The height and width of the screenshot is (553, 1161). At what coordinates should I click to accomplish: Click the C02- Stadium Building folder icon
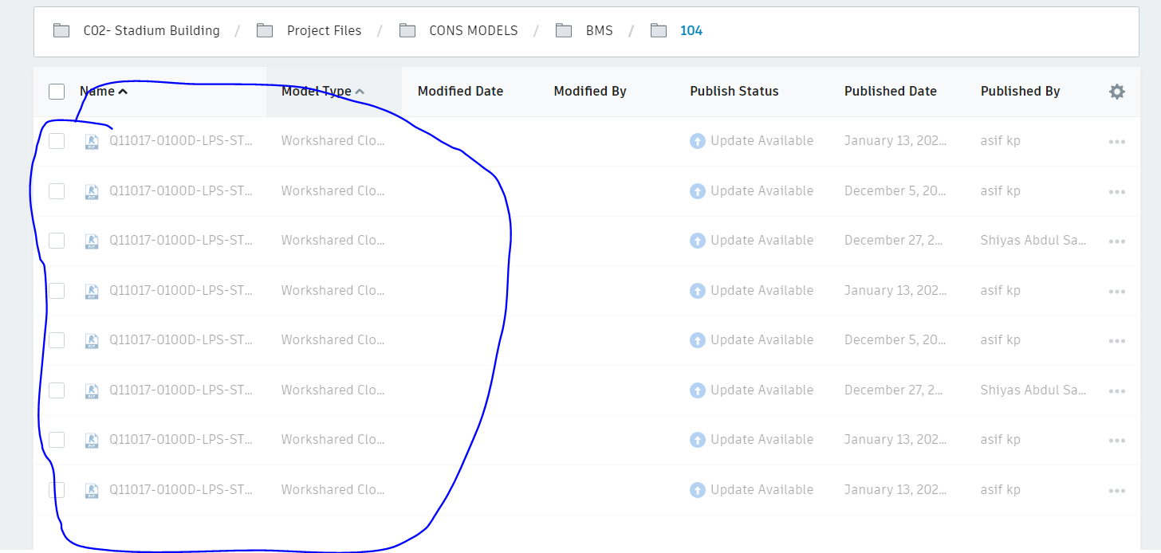61,31
